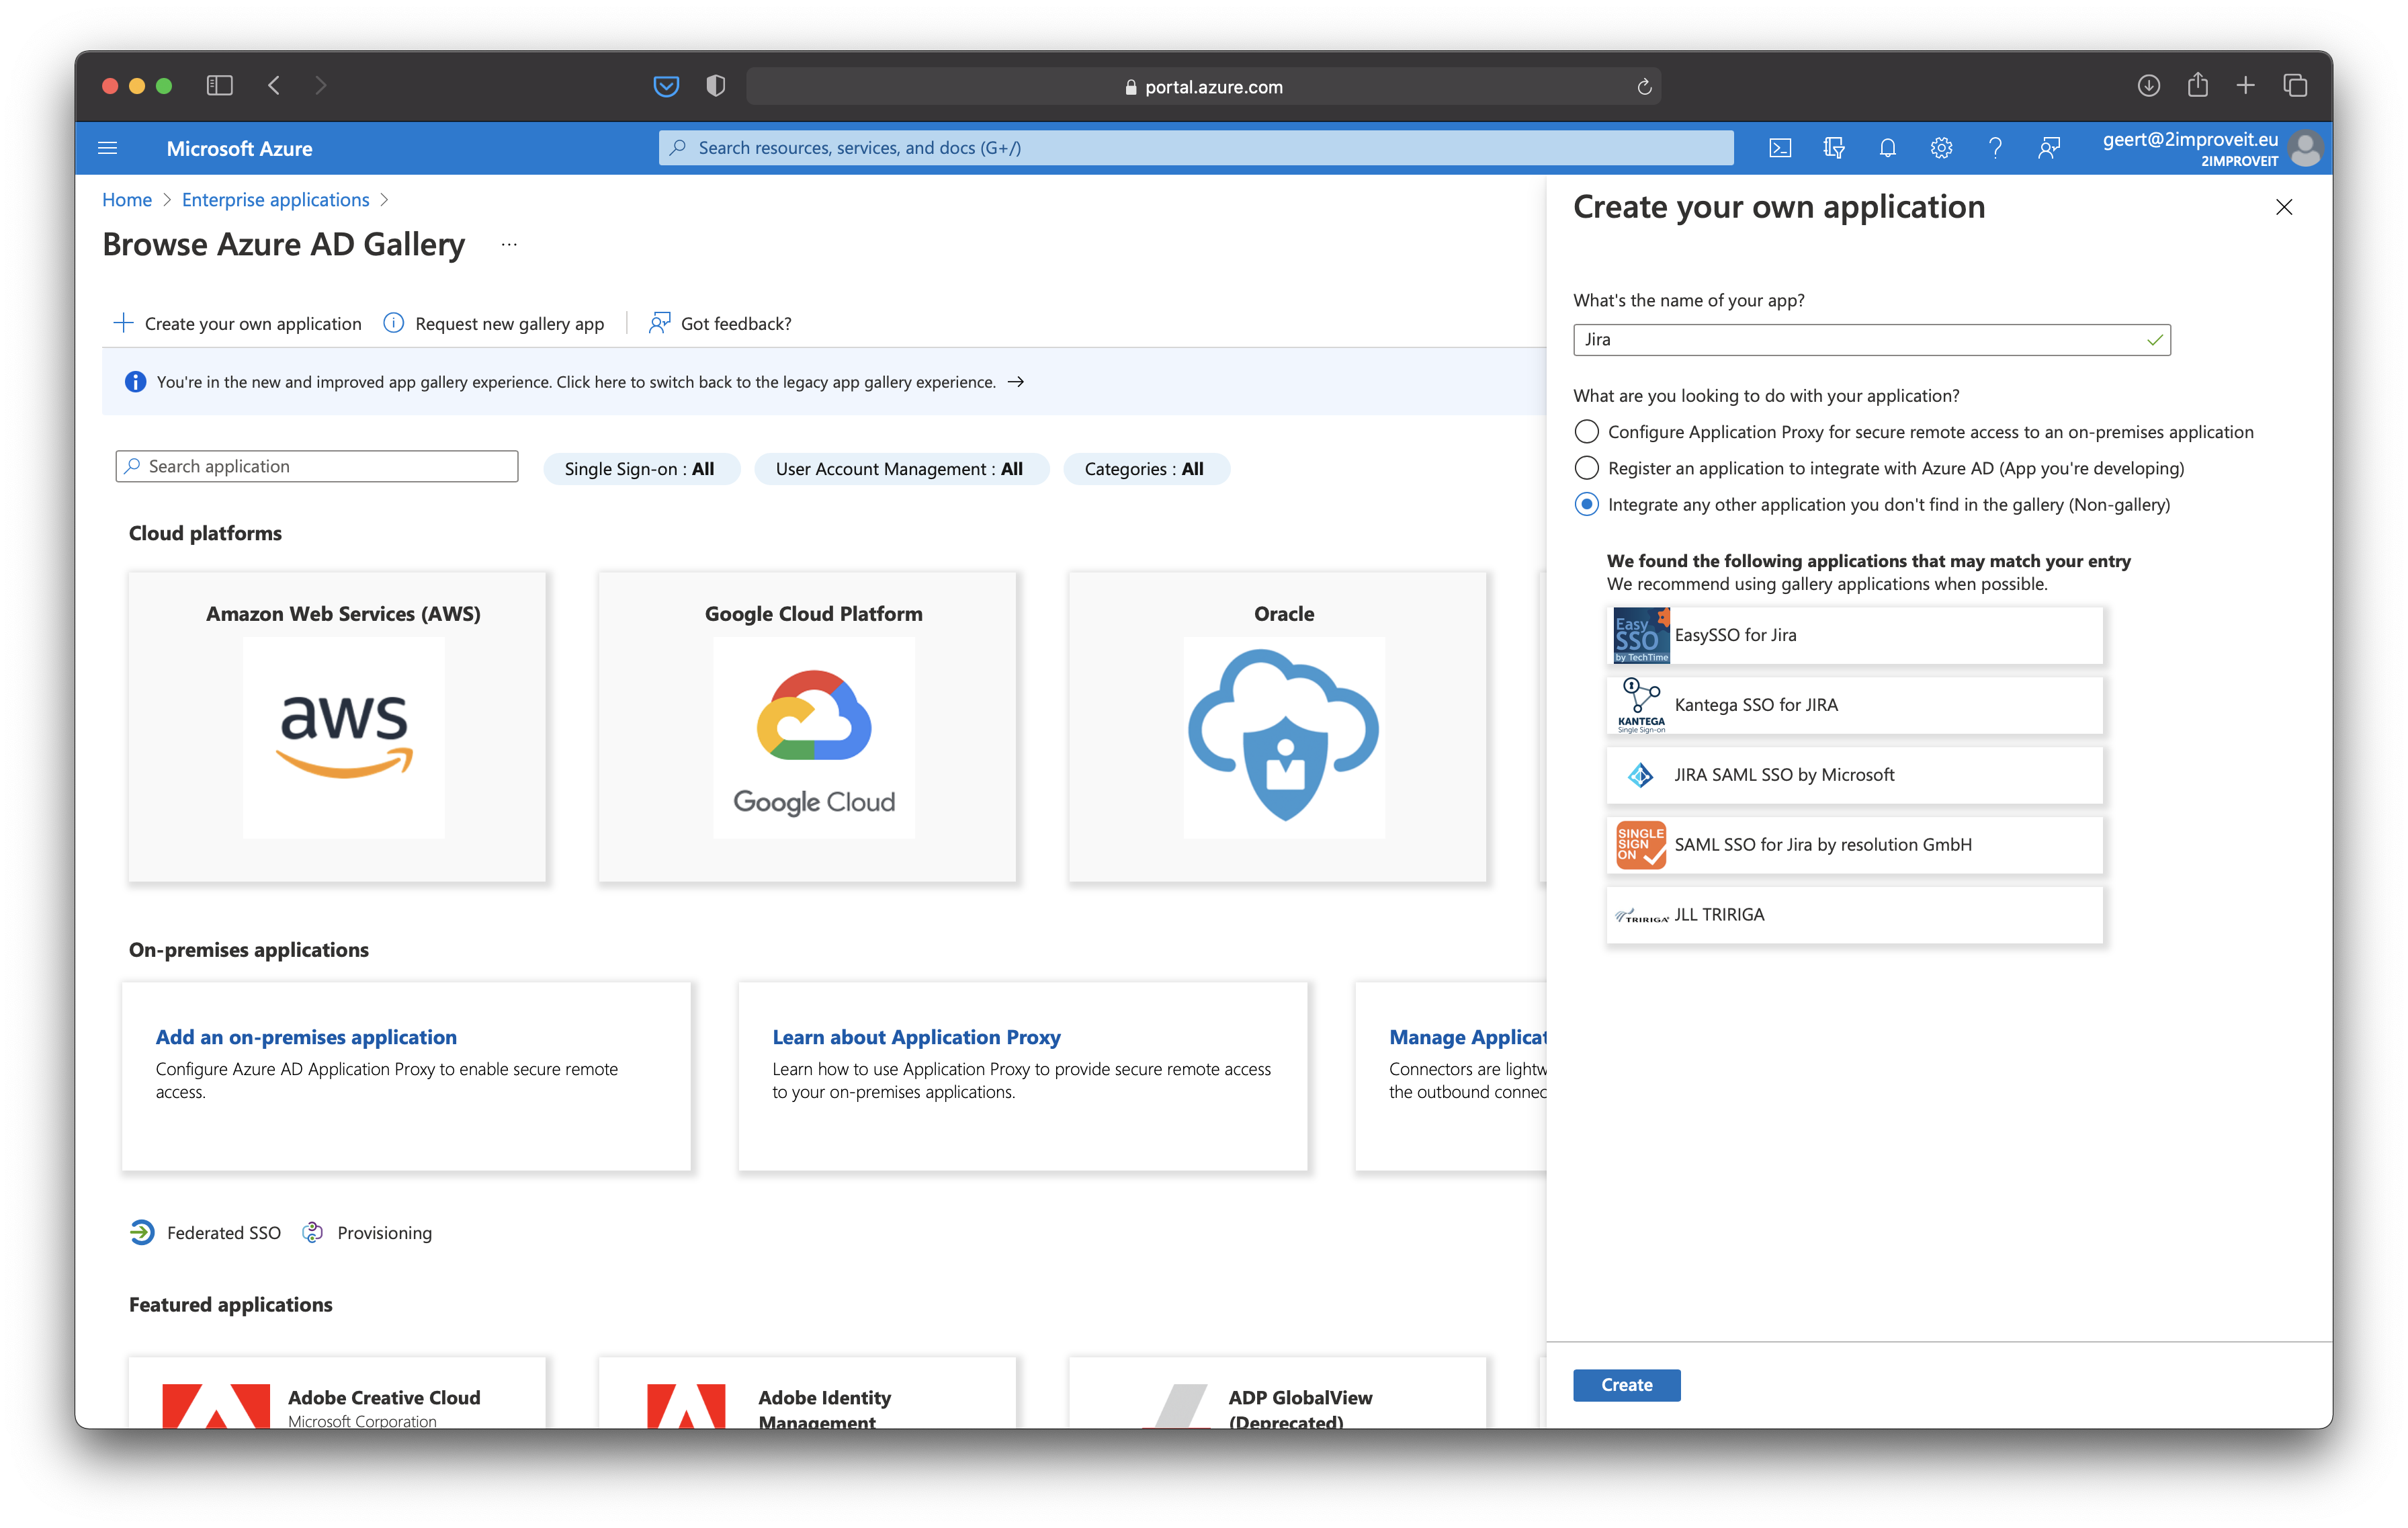The height and width of the screenshot is (1528, 2408).
Task: Click Request new gallery app command
Action: 494,323
